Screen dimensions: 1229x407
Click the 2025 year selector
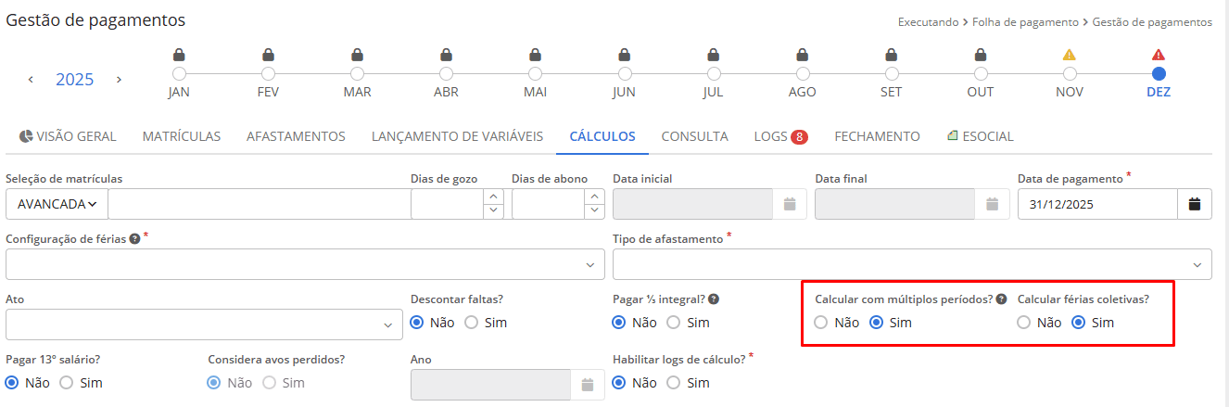(x=75, y=80)
